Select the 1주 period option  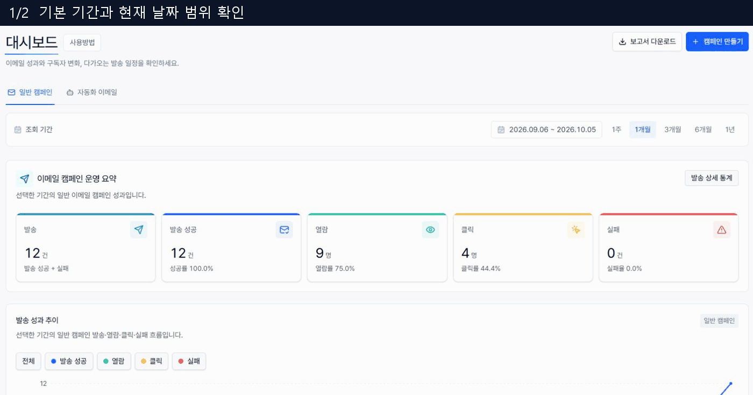click(x=616, y=130)
